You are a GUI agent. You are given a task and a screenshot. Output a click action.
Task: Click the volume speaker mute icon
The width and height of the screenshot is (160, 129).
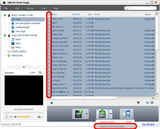pos(16,117)
